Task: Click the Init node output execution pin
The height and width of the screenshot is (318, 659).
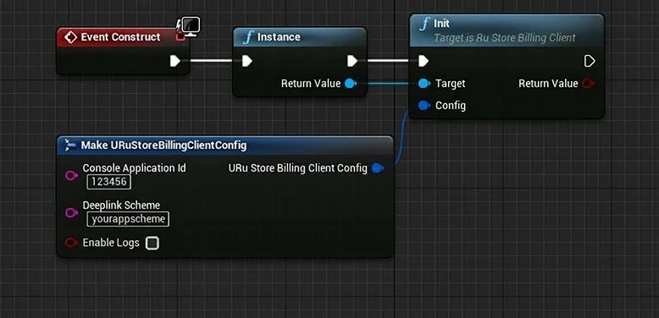Action: pos(590,61)
